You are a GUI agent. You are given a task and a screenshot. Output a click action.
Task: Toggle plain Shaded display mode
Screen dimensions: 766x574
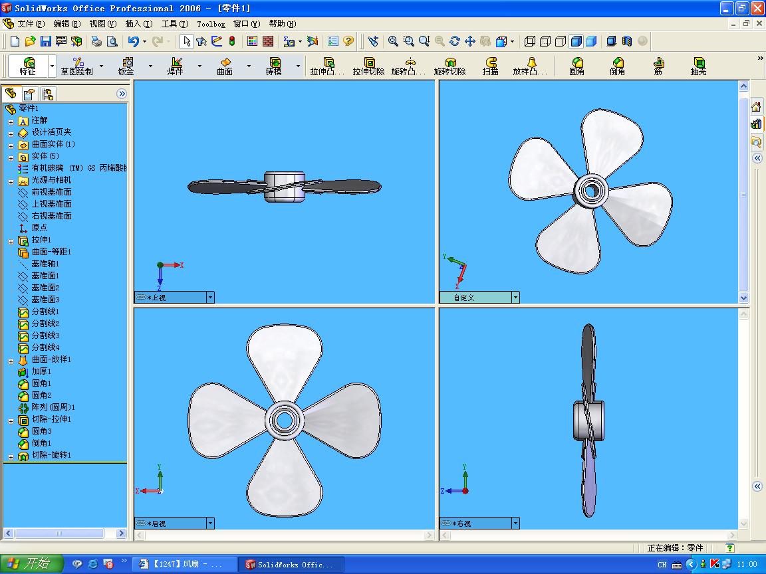pos(591,41)
